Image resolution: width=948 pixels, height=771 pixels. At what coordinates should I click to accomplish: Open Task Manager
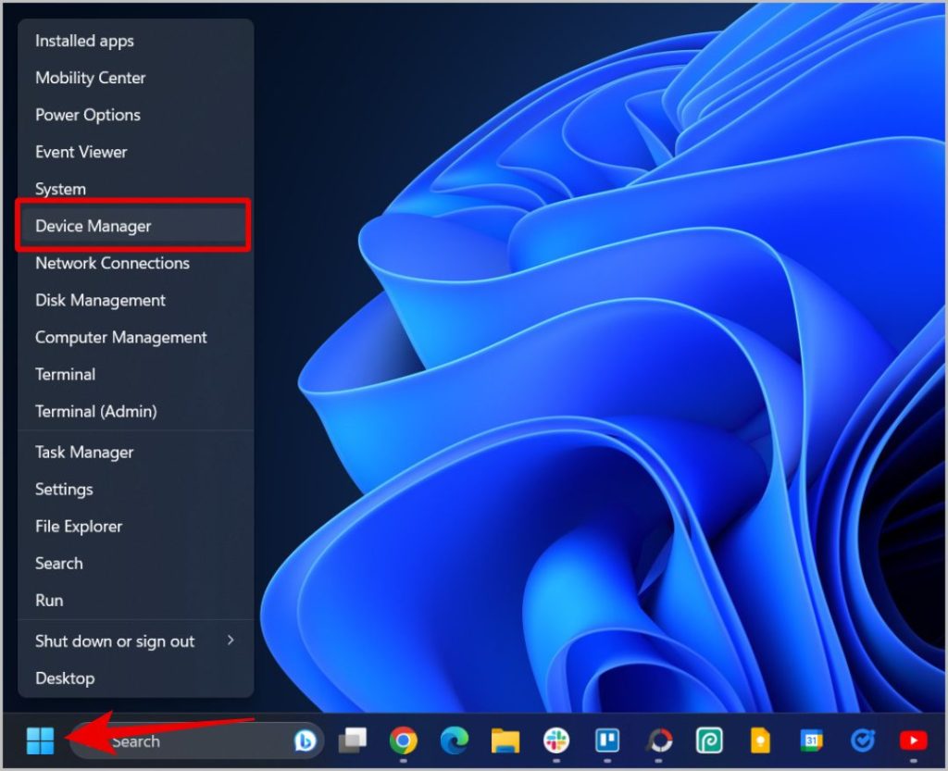pyautogui.click(x=136, y=452)
